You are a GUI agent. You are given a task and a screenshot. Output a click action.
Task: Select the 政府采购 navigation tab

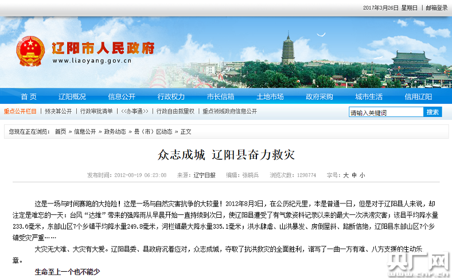click(x=319, y=96)
